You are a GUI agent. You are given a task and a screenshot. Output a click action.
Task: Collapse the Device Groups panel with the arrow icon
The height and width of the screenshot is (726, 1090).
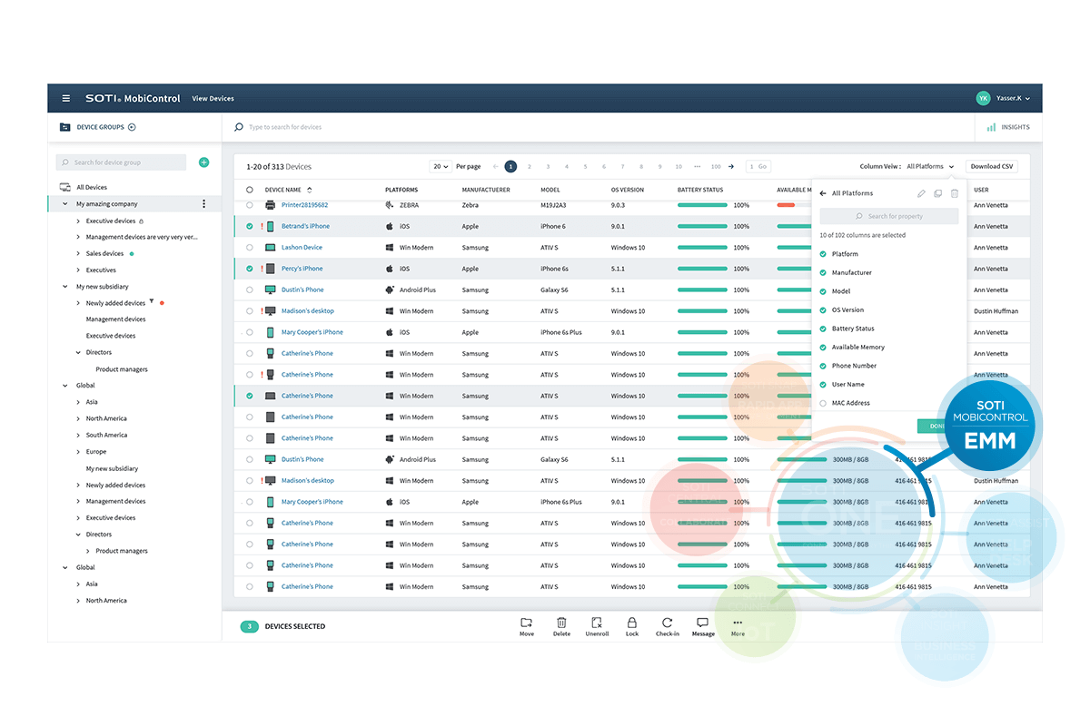[132, 127]
